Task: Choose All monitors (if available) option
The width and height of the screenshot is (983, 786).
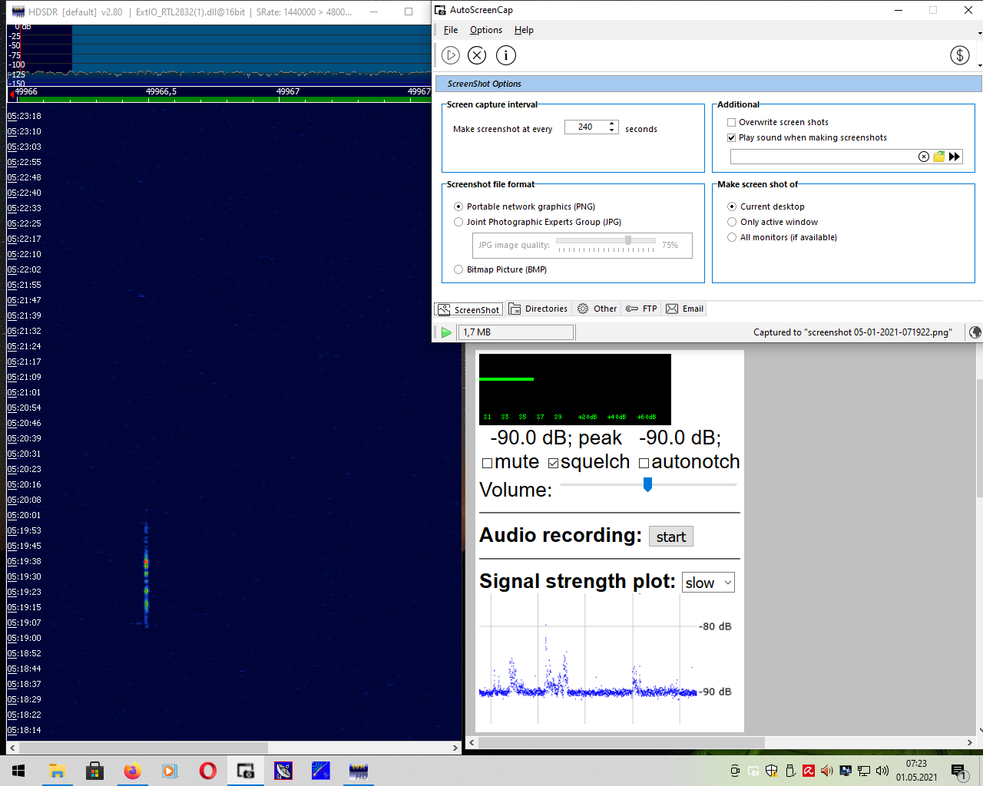Action: pos(732,237)
